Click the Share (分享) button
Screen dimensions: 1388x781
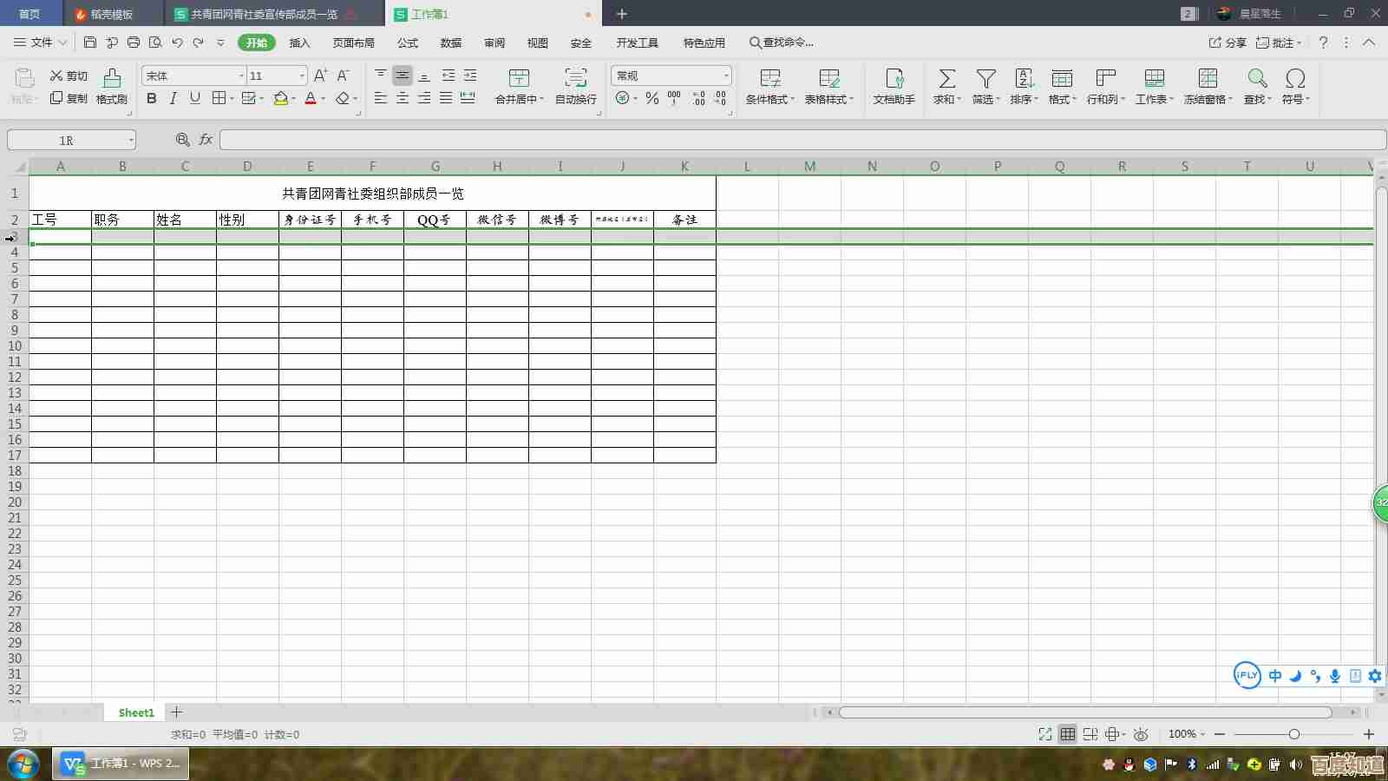1228,43
